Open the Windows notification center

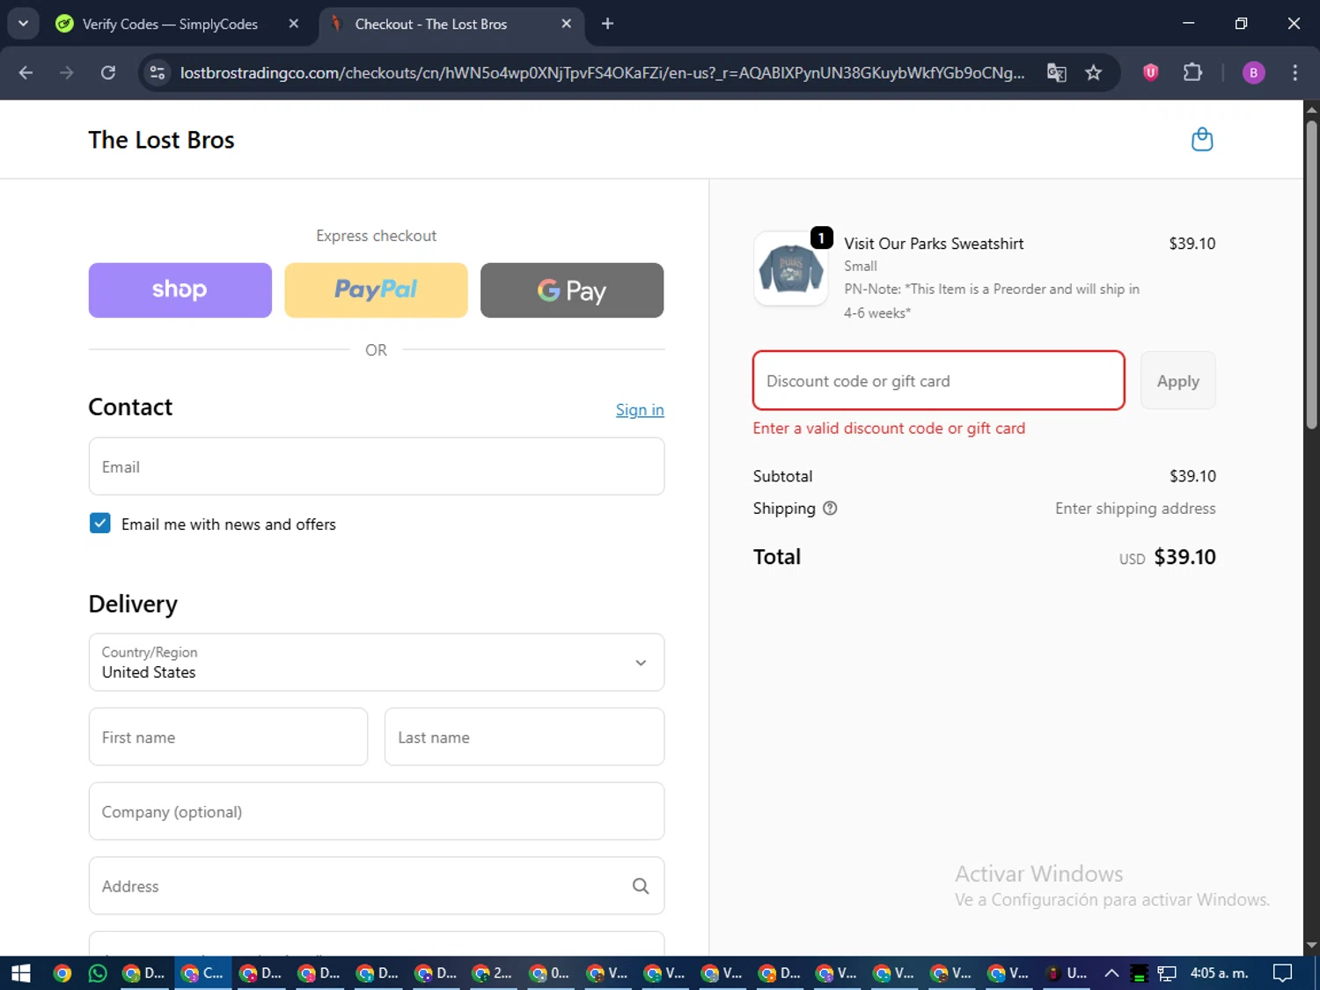click(1283, 973)
